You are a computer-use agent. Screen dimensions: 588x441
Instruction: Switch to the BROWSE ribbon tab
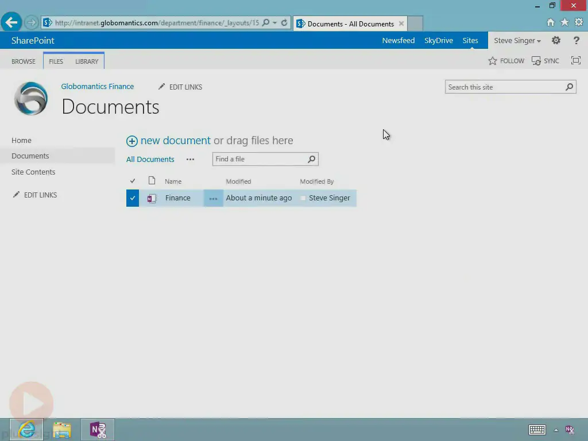pyautogui.click(x=23, y=61)
